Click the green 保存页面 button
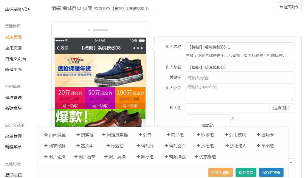The image size is (305, 178). pos(246,172)
